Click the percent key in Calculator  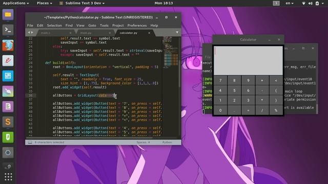point(276,110)
